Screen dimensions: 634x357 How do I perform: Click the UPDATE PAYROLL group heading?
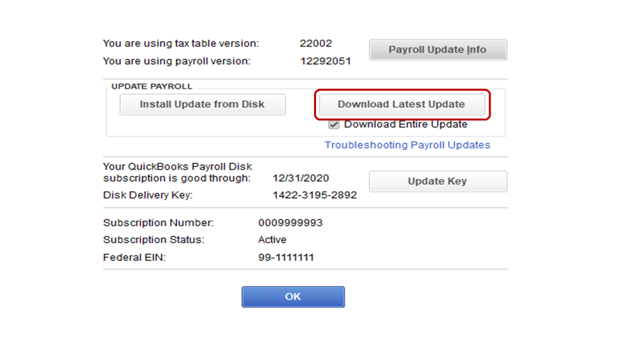pyautogui.click(x=152, y=86)
